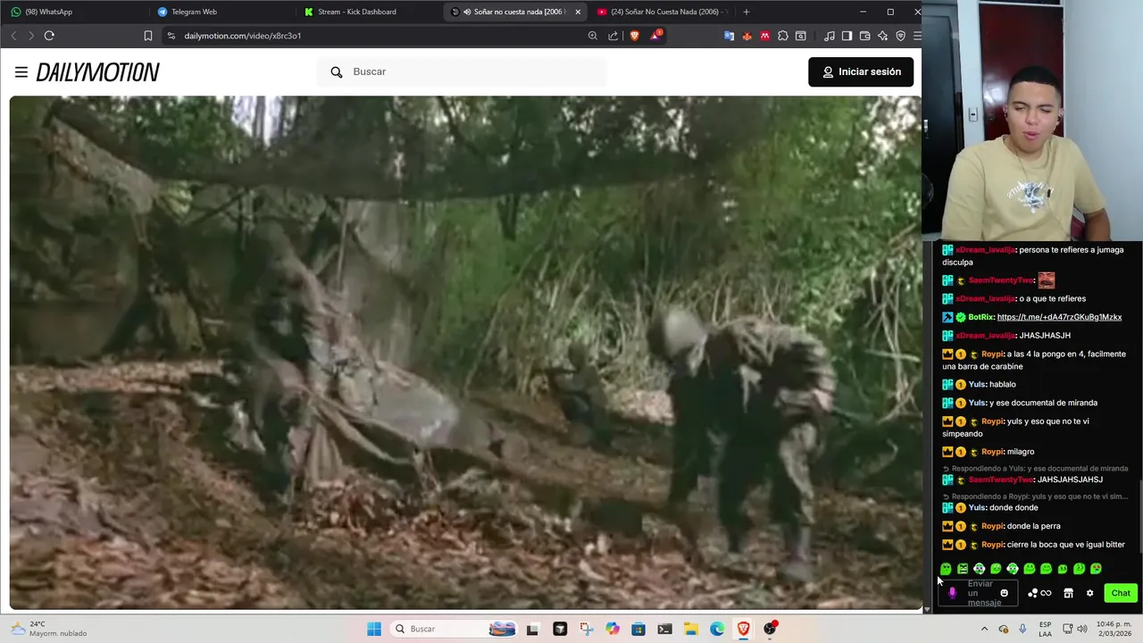The height and width of the screenshot is (643, 1143).
Task: Click the purple microphone in chat input
Action: point(952,593)
